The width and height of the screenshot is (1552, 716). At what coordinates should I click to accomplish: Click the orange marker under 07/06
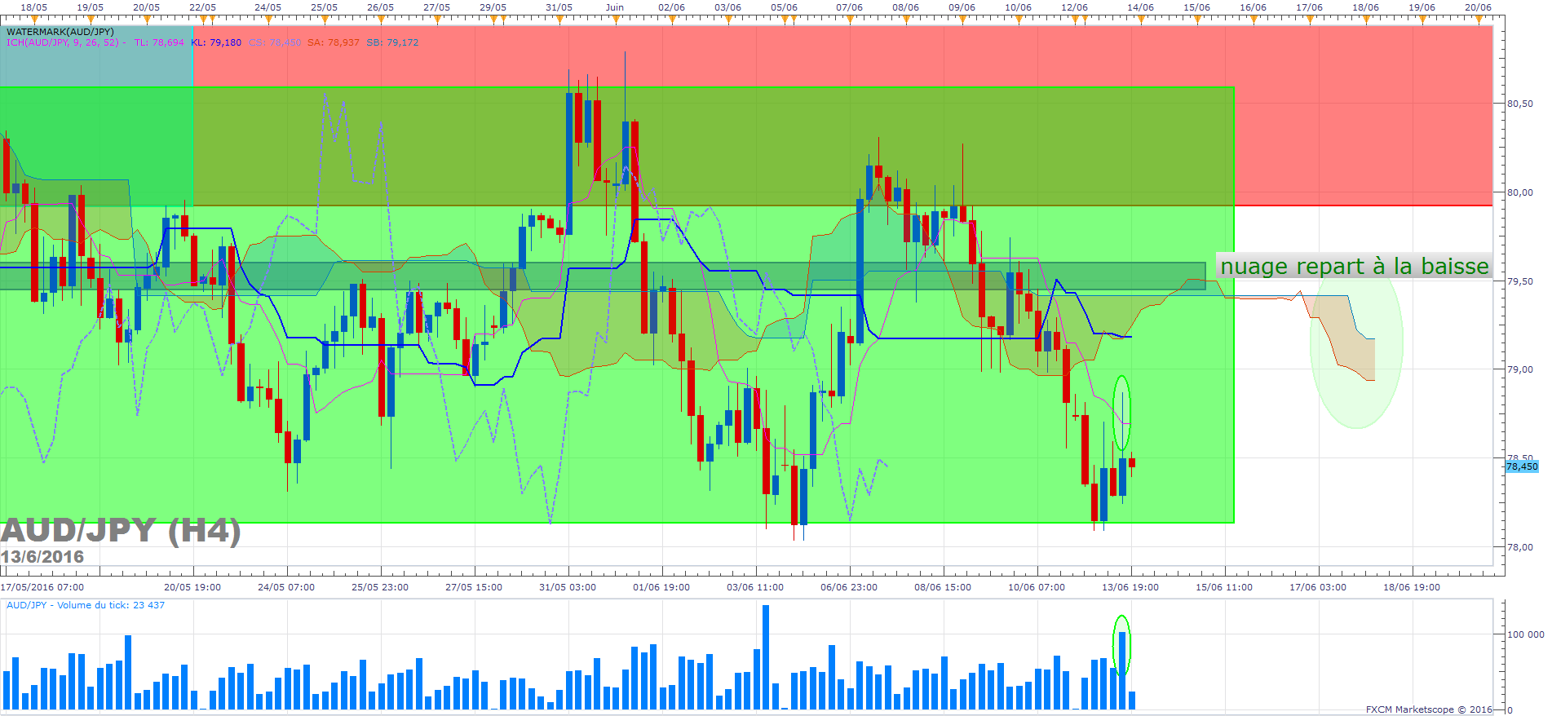[x=849, y=18]
